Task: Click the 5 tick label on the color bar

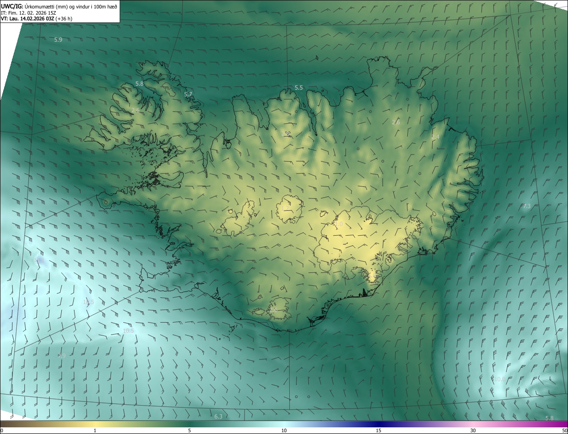Action: (x=189, y=430)
